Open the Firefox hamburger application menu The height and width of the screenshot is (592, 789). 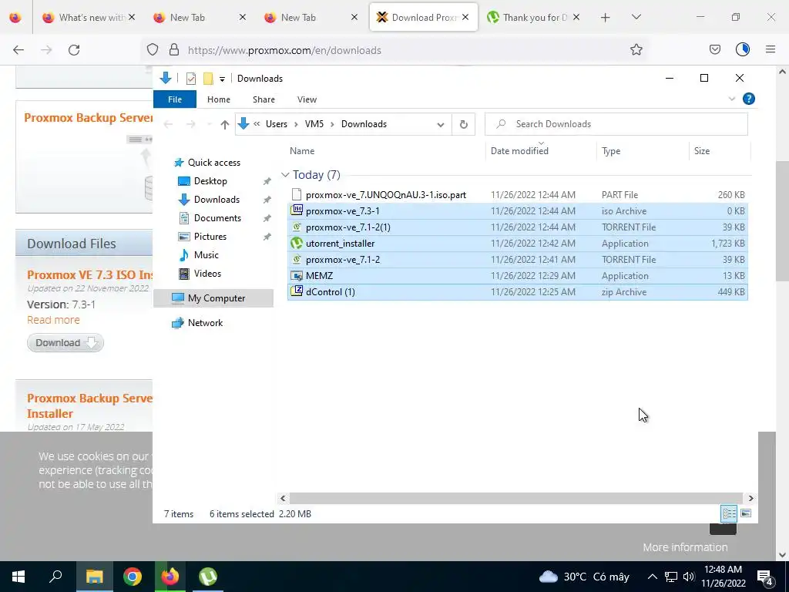tap(770, 49)
